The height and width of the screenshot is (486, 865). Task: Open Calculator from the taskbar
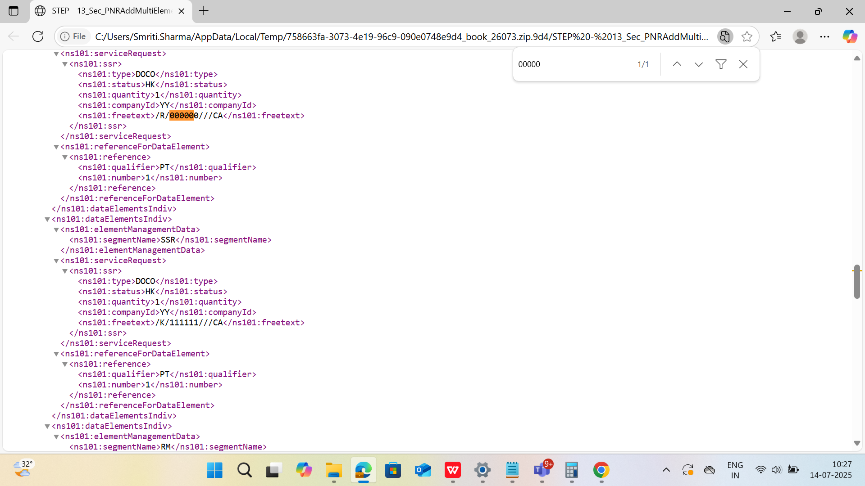point(571,470)
